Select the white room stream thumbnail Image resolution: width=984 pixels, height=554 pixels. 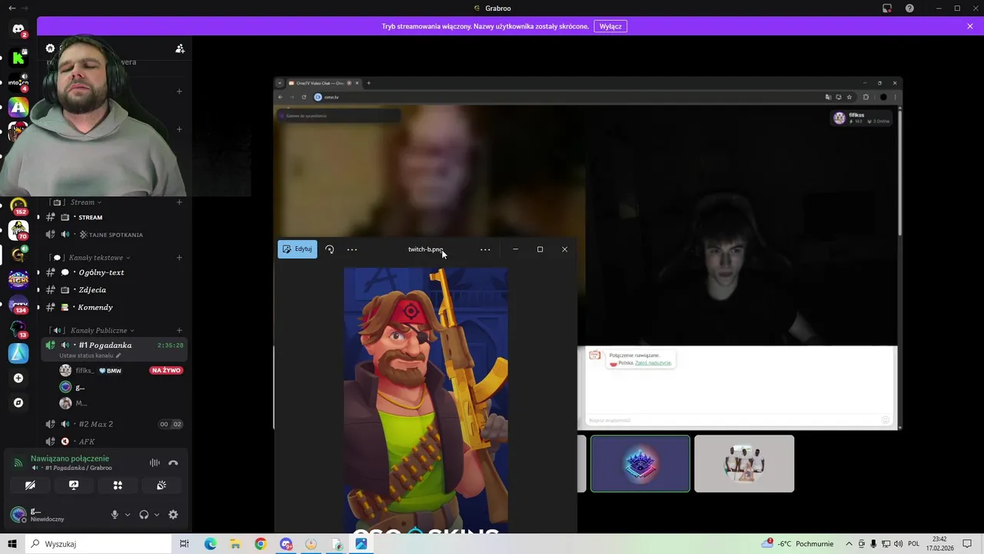(x=744, y=463)
